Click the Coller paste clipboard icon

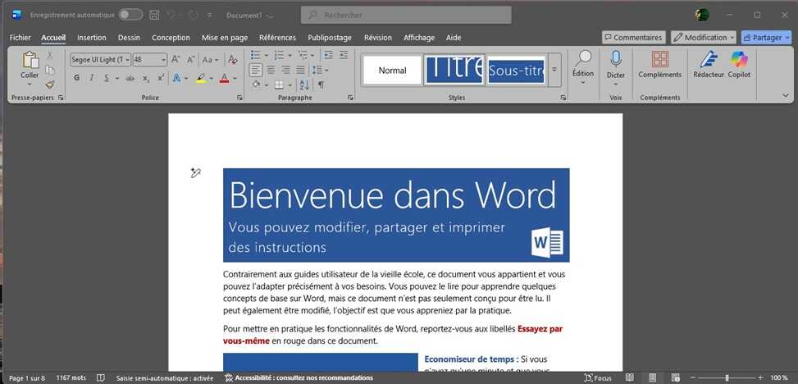click(30, 60)
